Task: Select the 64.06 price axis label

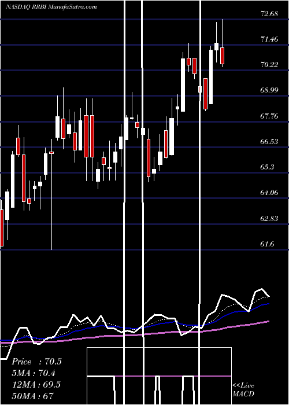Action: click(x=269, y=193)
